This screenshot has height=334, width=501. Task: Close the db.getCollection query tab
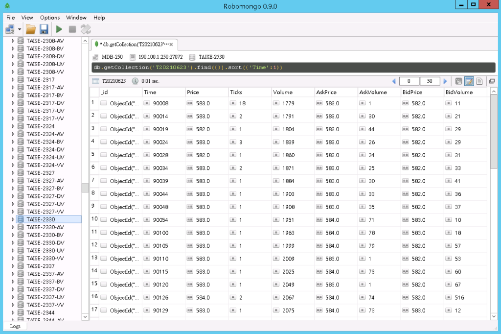pyautogui.click(x=171, y=45)
